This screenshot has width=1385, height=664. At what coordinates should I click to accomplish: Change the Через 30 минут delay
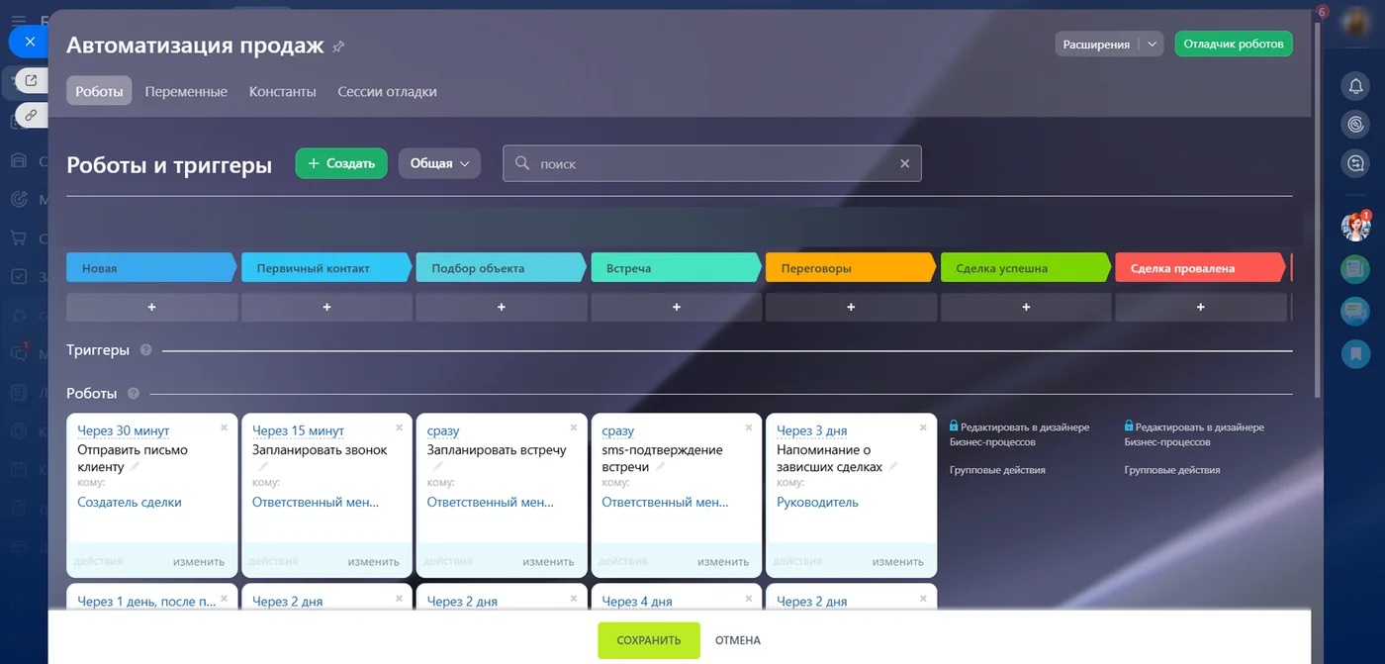coord(124,430)
